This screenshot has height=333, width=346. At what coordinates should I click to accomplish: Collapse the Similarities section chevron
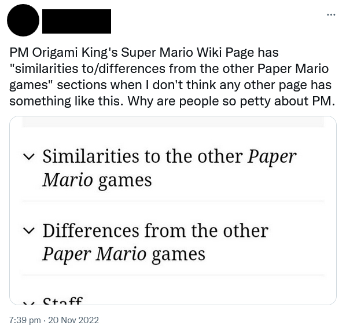(29, 156)
